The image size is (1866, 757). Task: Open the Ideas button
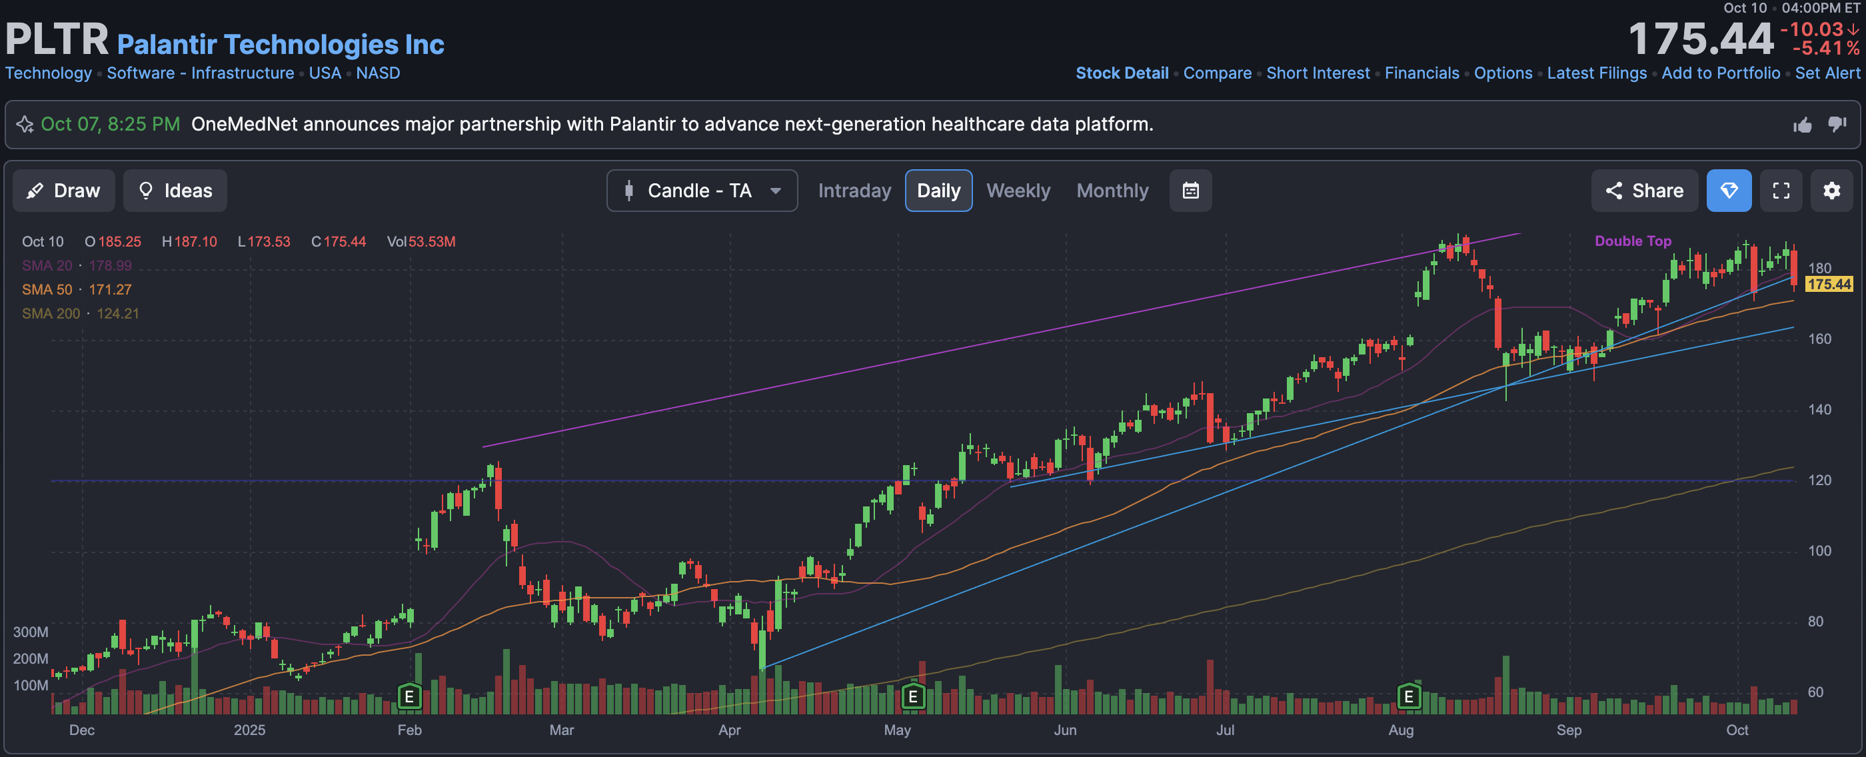point(175,191)
